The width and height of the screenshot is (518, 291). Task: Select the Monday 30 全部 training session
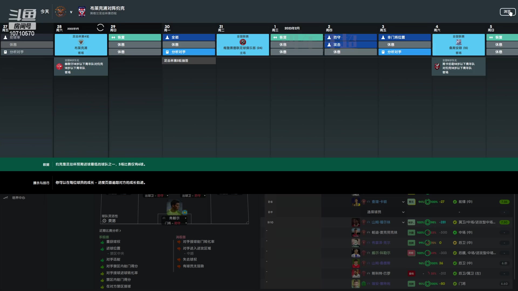click(x=189, y=37)
